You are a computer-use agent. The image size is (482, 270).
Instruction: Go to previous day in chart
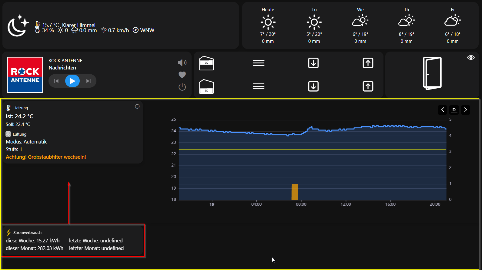coord(442,110)
